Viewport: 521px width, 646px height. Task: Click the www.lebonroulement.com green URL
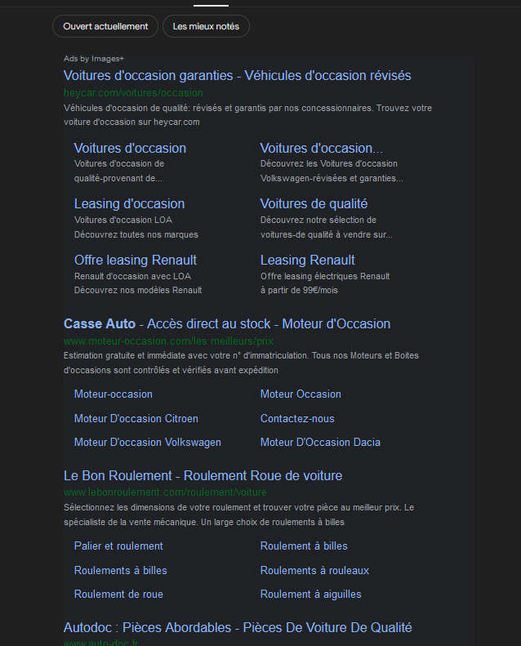pyautogui.click(x=165, y=492)
